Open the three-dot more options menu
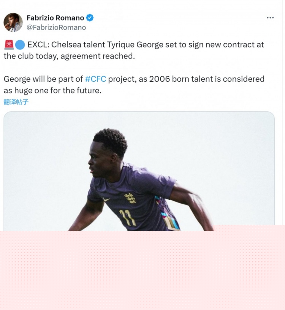Viewport: 285px width, 310px height. pos(270,18)
